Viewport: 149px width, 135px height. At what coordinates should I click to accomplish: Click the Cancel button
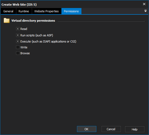pyautogui.click(x=111, y=129)
